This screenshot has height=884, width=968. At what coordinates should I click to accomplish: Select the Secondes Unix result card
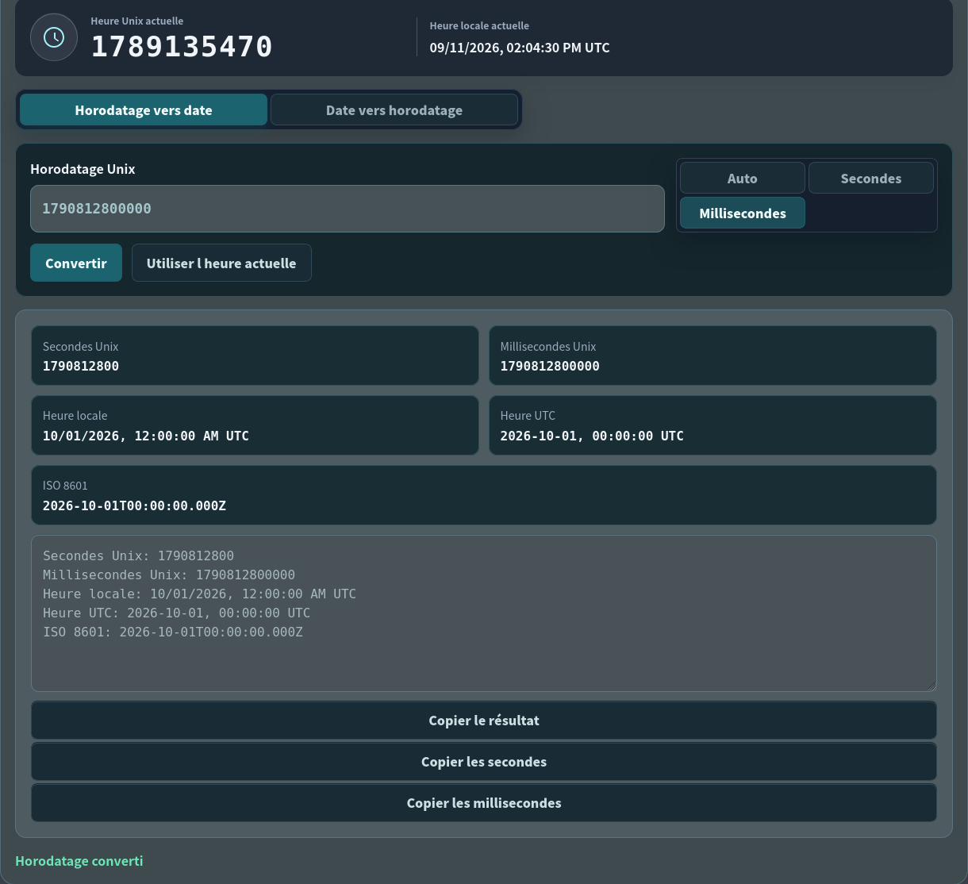255,356
